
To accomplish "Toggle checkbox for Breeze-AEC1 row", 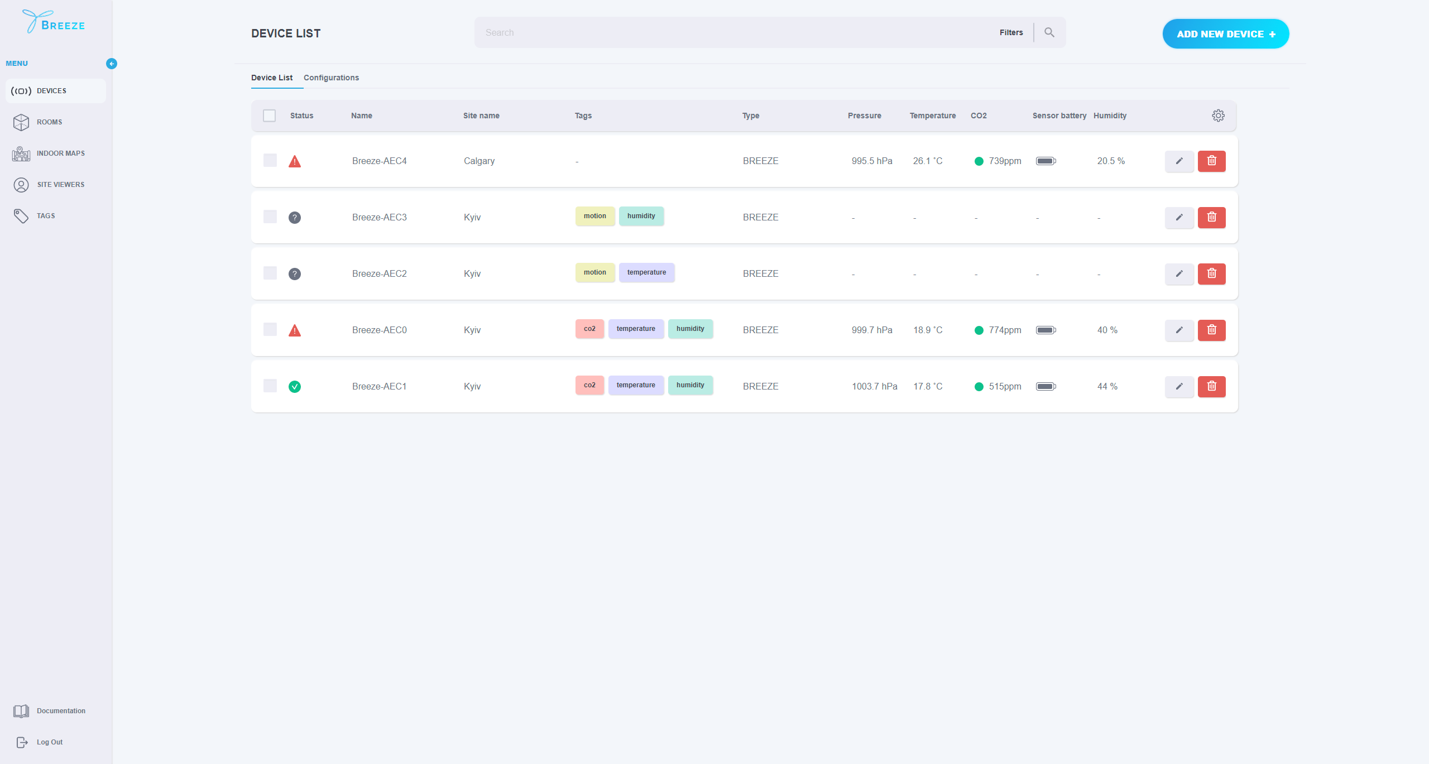I will click(x=270, y=385).
